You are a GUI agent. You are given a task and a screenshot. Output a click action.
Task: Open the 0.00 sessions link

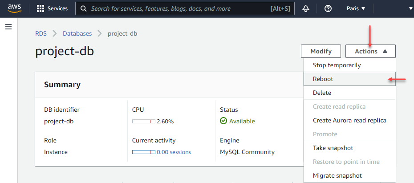tap(174, 152)
